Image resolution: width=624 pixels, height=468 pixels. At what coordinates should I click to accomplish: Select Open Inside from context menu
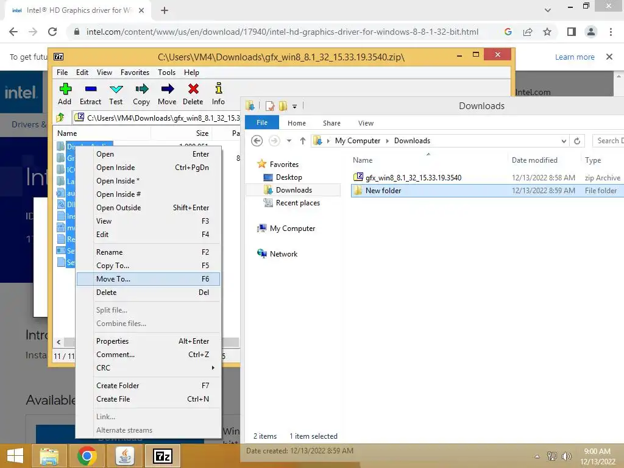148,168
